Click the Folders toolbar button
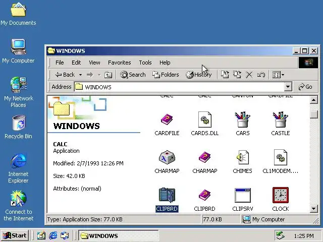Image resolution: width=323 pixels, height=242 pixels. click(x=166, y=75)
